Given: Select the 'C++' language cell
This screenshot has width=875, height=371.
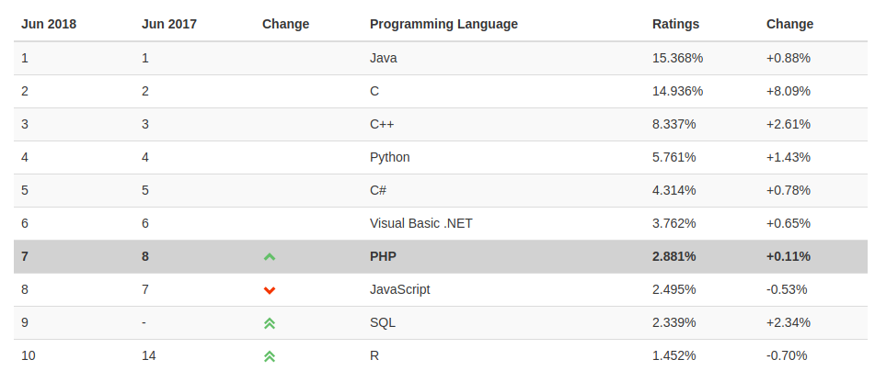Looking at the screenshot, I should tap(382, 124).
